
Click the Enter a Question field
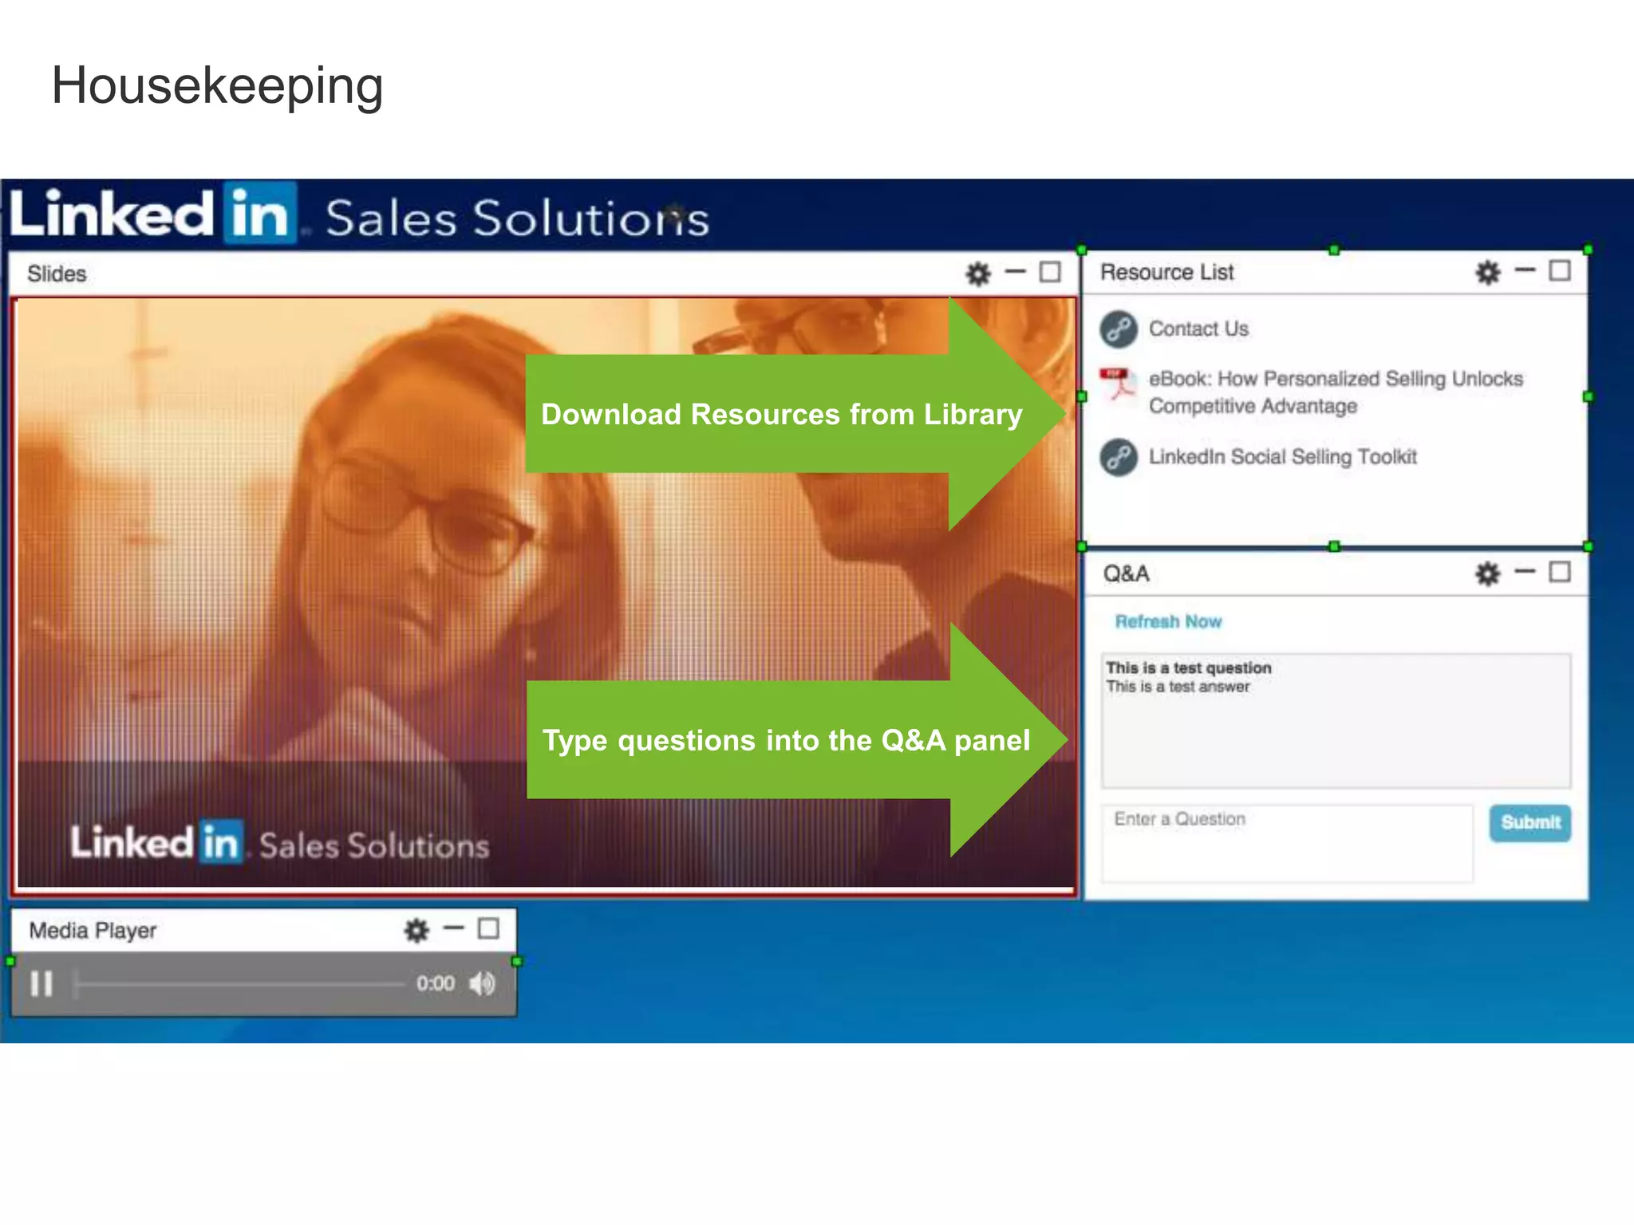(x=1286, y=844)
